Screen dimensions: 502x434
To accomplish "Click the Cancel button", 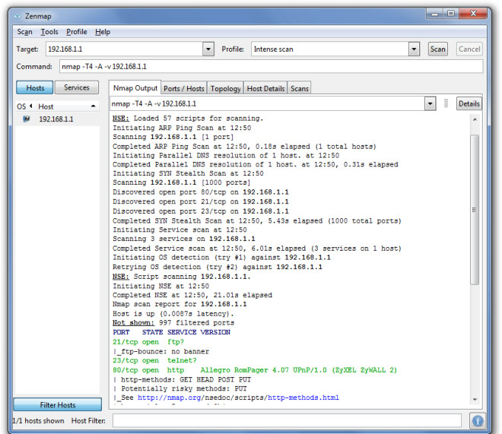I will point(469,49).
